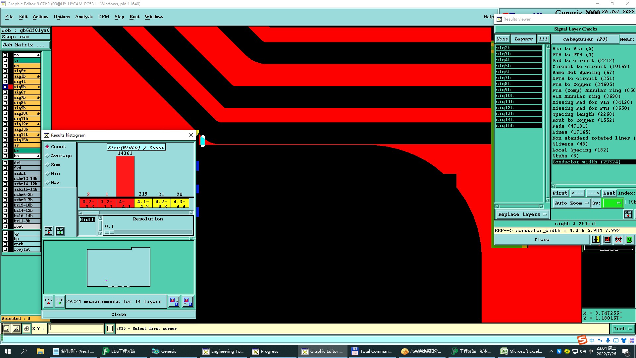Click the crossed-out REF icon in Results viewer
This screenshot has width=636, height=358.
point(618,239)
